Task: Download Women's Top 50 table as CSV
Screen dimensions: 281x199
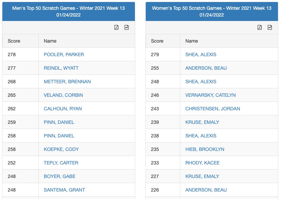Action: 270,27
